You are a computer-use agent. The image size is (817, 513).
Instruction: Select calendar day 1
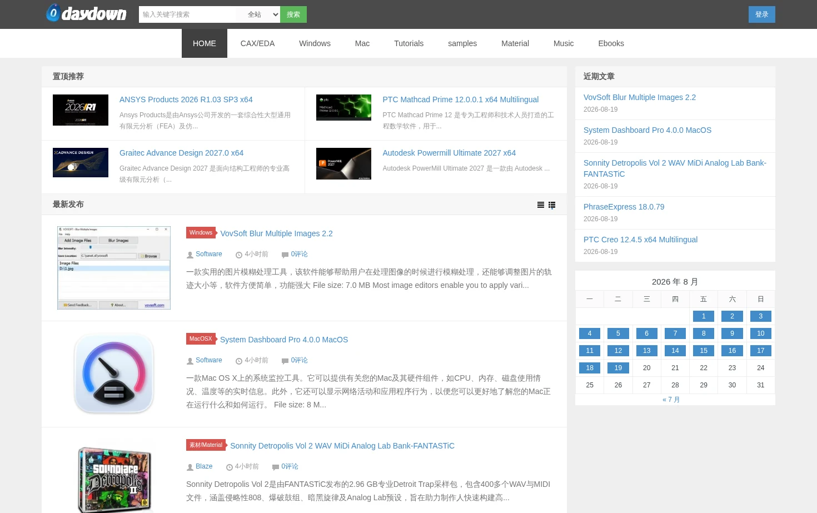point(704,316)
